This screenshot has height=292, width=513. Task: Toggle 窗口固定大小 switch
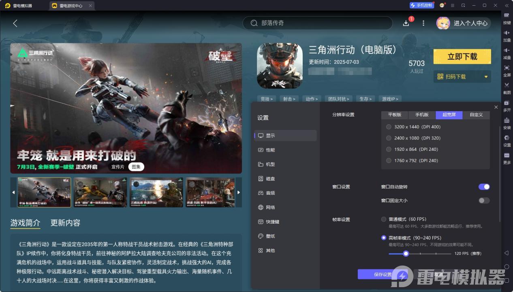coord(484,201)
